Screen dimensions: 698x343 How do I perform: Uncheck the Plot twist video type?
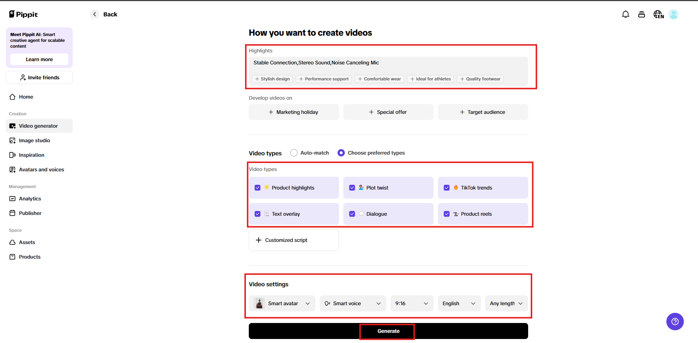[x=352, y=187]
